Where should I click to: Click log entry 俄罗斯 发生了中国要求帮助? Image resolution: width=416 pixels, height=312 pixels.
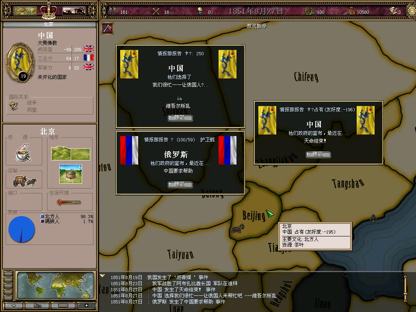pyautogui.click(x=168, y=302)
